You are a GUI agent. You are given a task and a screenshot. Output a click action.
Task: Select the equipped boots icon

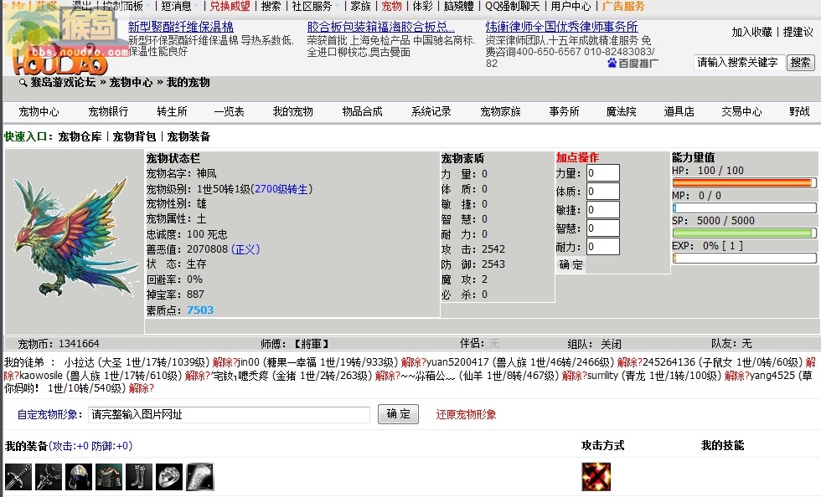(x=139, y=477)
